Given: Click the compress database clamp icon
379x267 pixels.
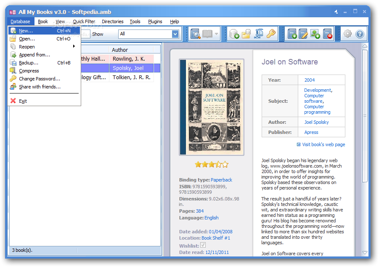Looking at the screenshot, I should tap(259, 34).
